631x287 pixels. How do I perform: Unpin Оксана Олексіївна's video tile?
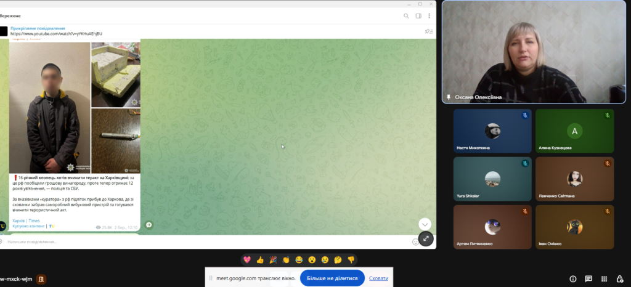(x=448, y=97)
